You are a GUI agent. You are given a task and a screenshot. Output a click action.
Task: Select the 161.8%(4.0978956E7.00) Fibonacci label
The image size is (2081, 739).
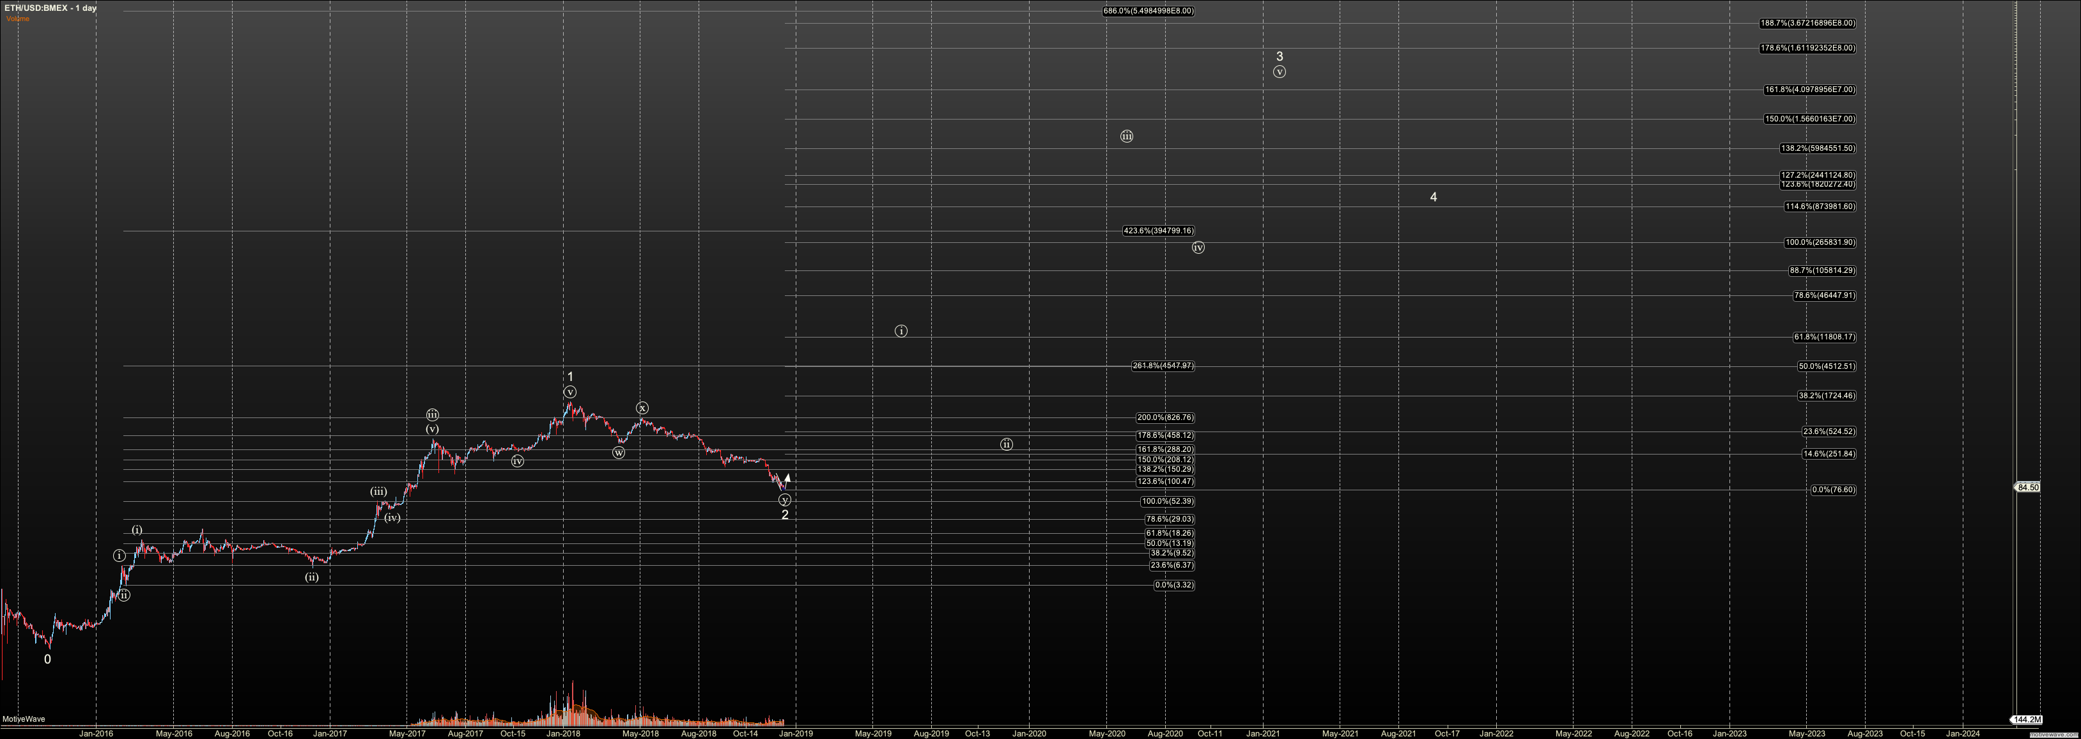1809,89
